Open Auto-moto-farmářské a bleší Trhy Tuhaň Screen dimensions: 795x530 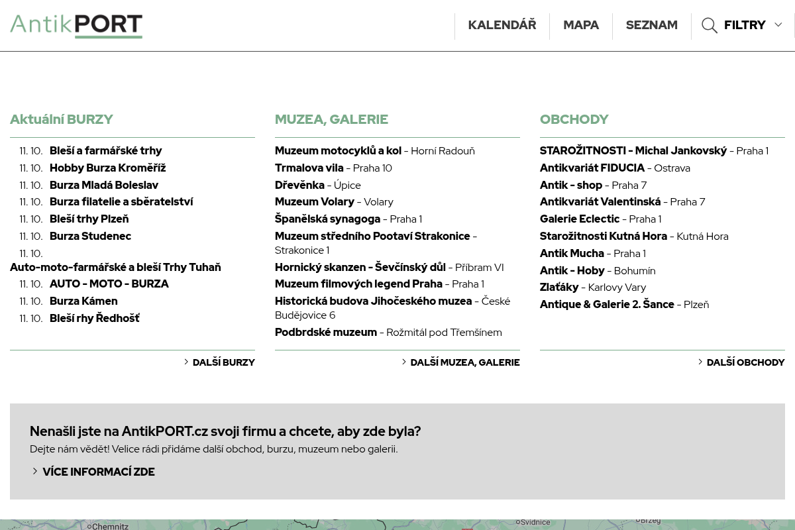tap(115, 268)
